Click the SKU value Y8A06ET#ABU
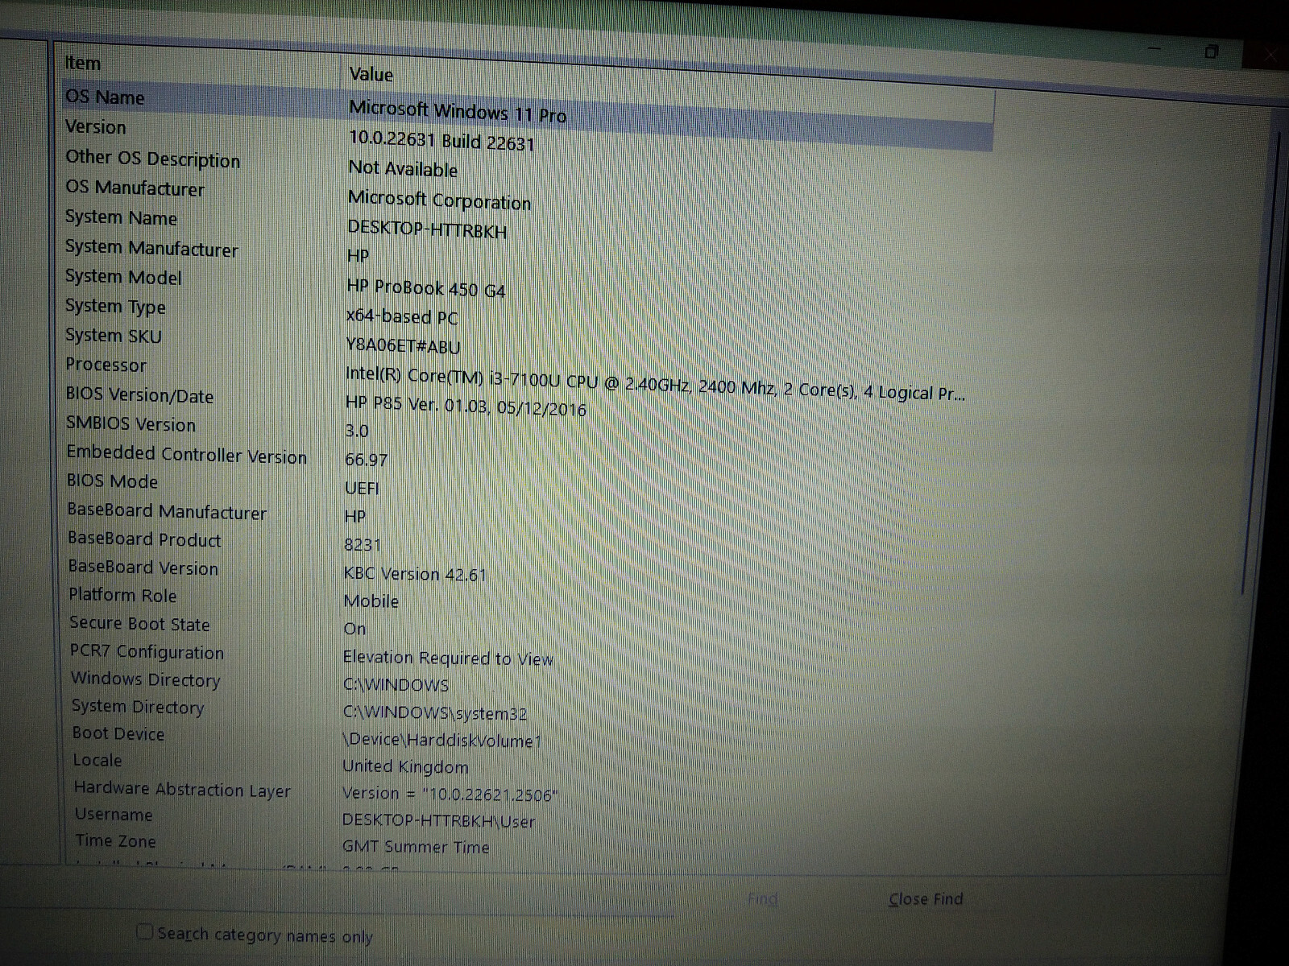1289x966 pixels. click(x=403, y=346)
